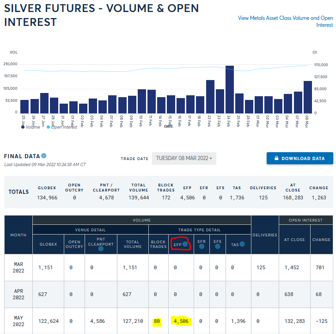The height and width of the screenshot is (334, 336).
Task: Click totals Globex value 134,966
Action: [x=47, y=198]
